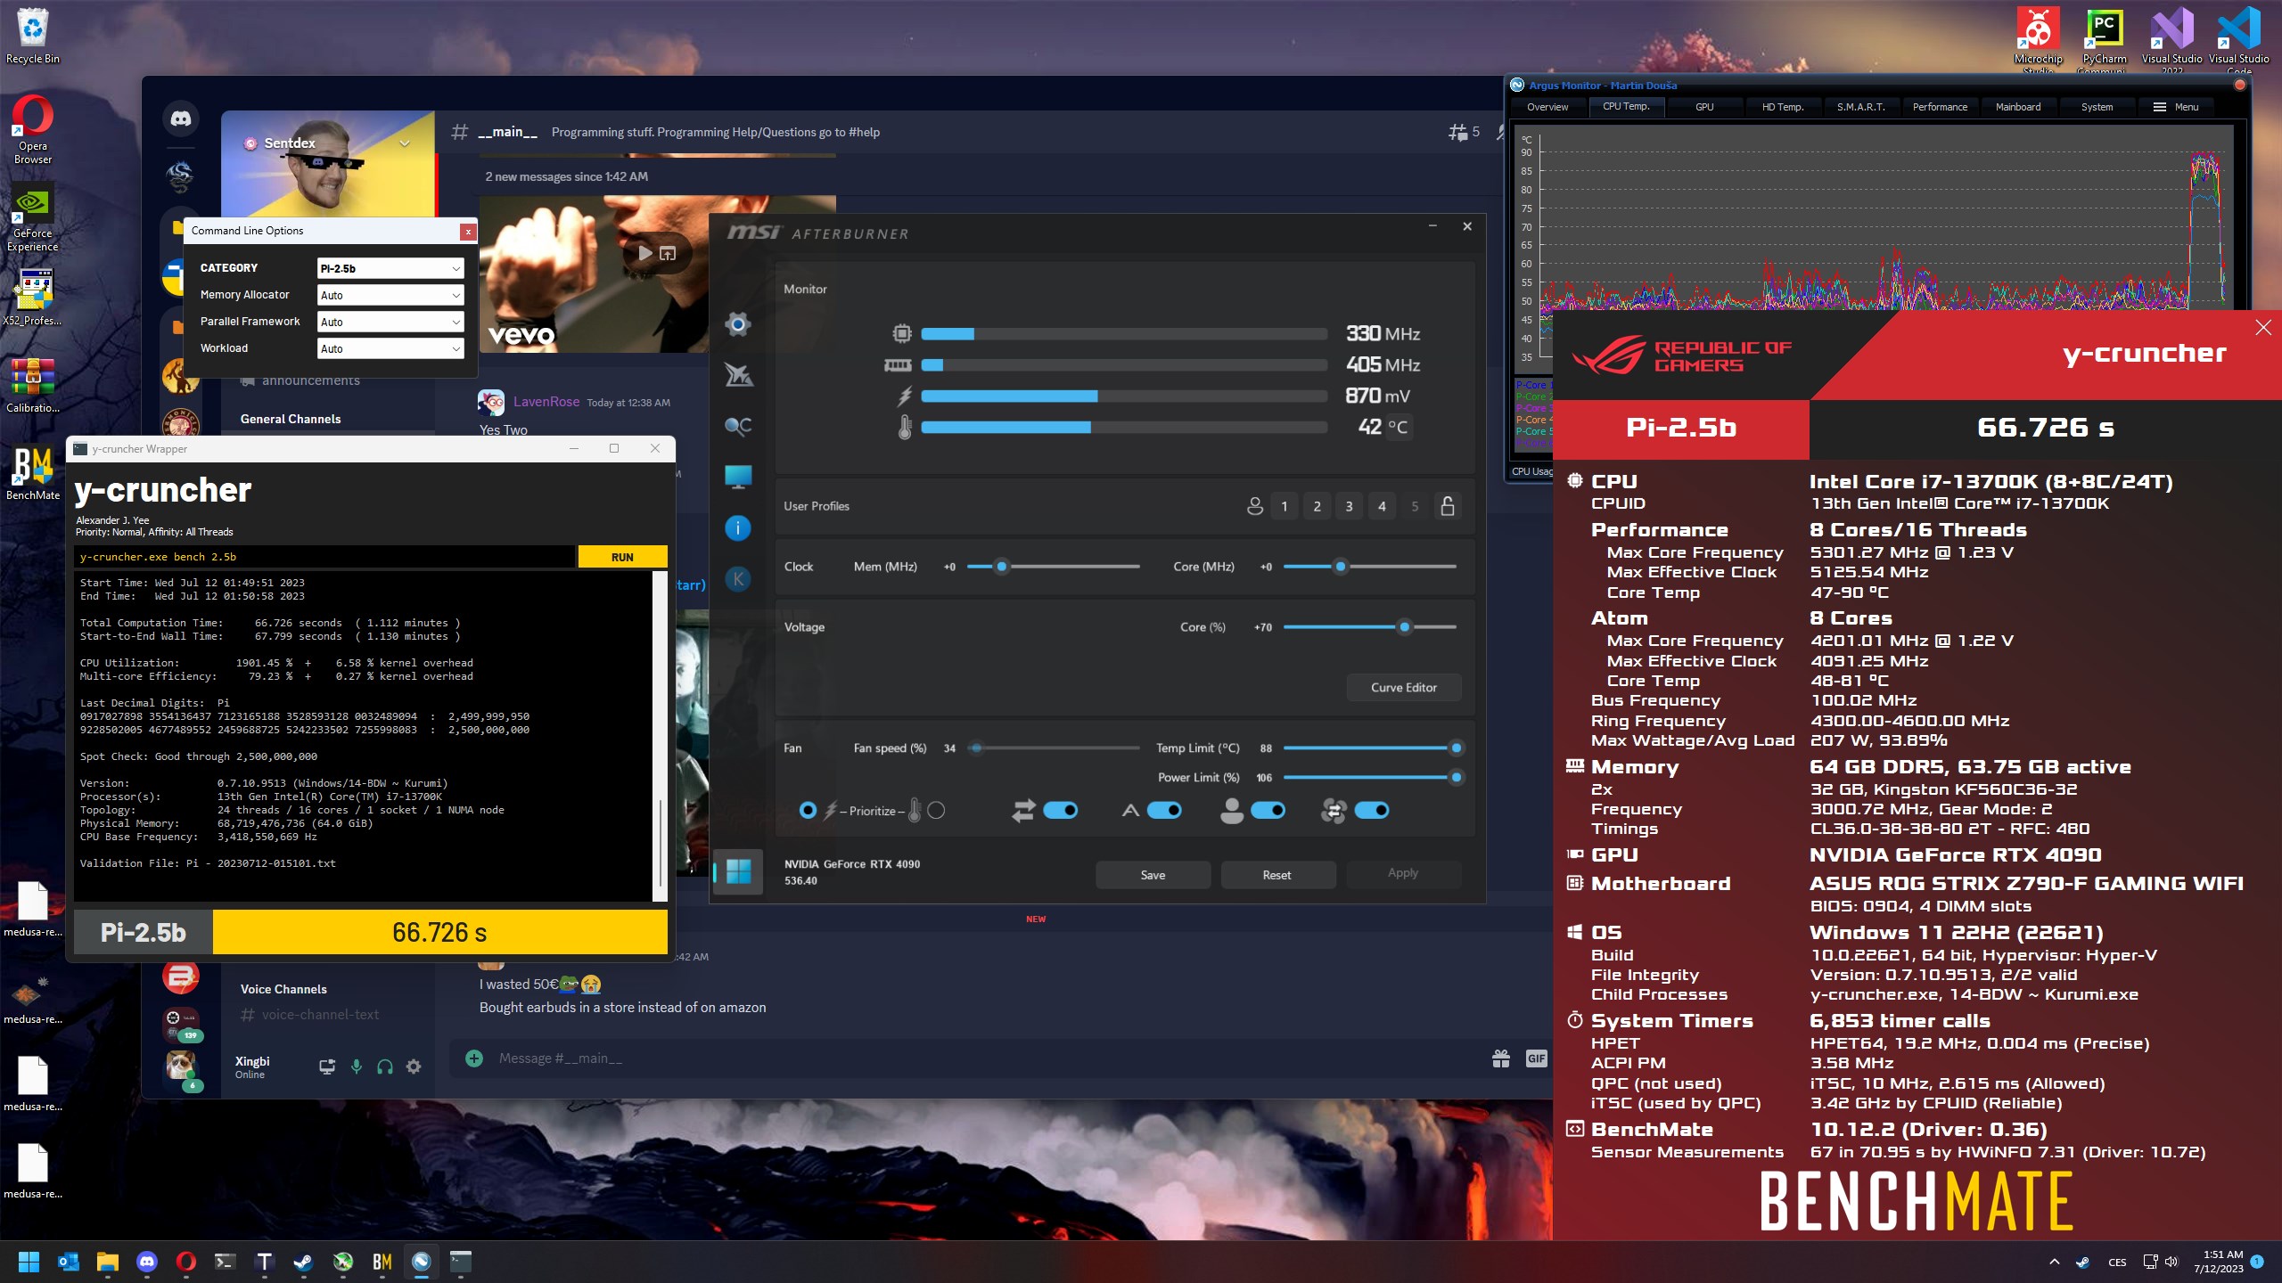Open HD Temp. tab in Argus Monitor
Image resolution: width=2282 pixels, height=1283 pixels.
tap(1783, 107)
